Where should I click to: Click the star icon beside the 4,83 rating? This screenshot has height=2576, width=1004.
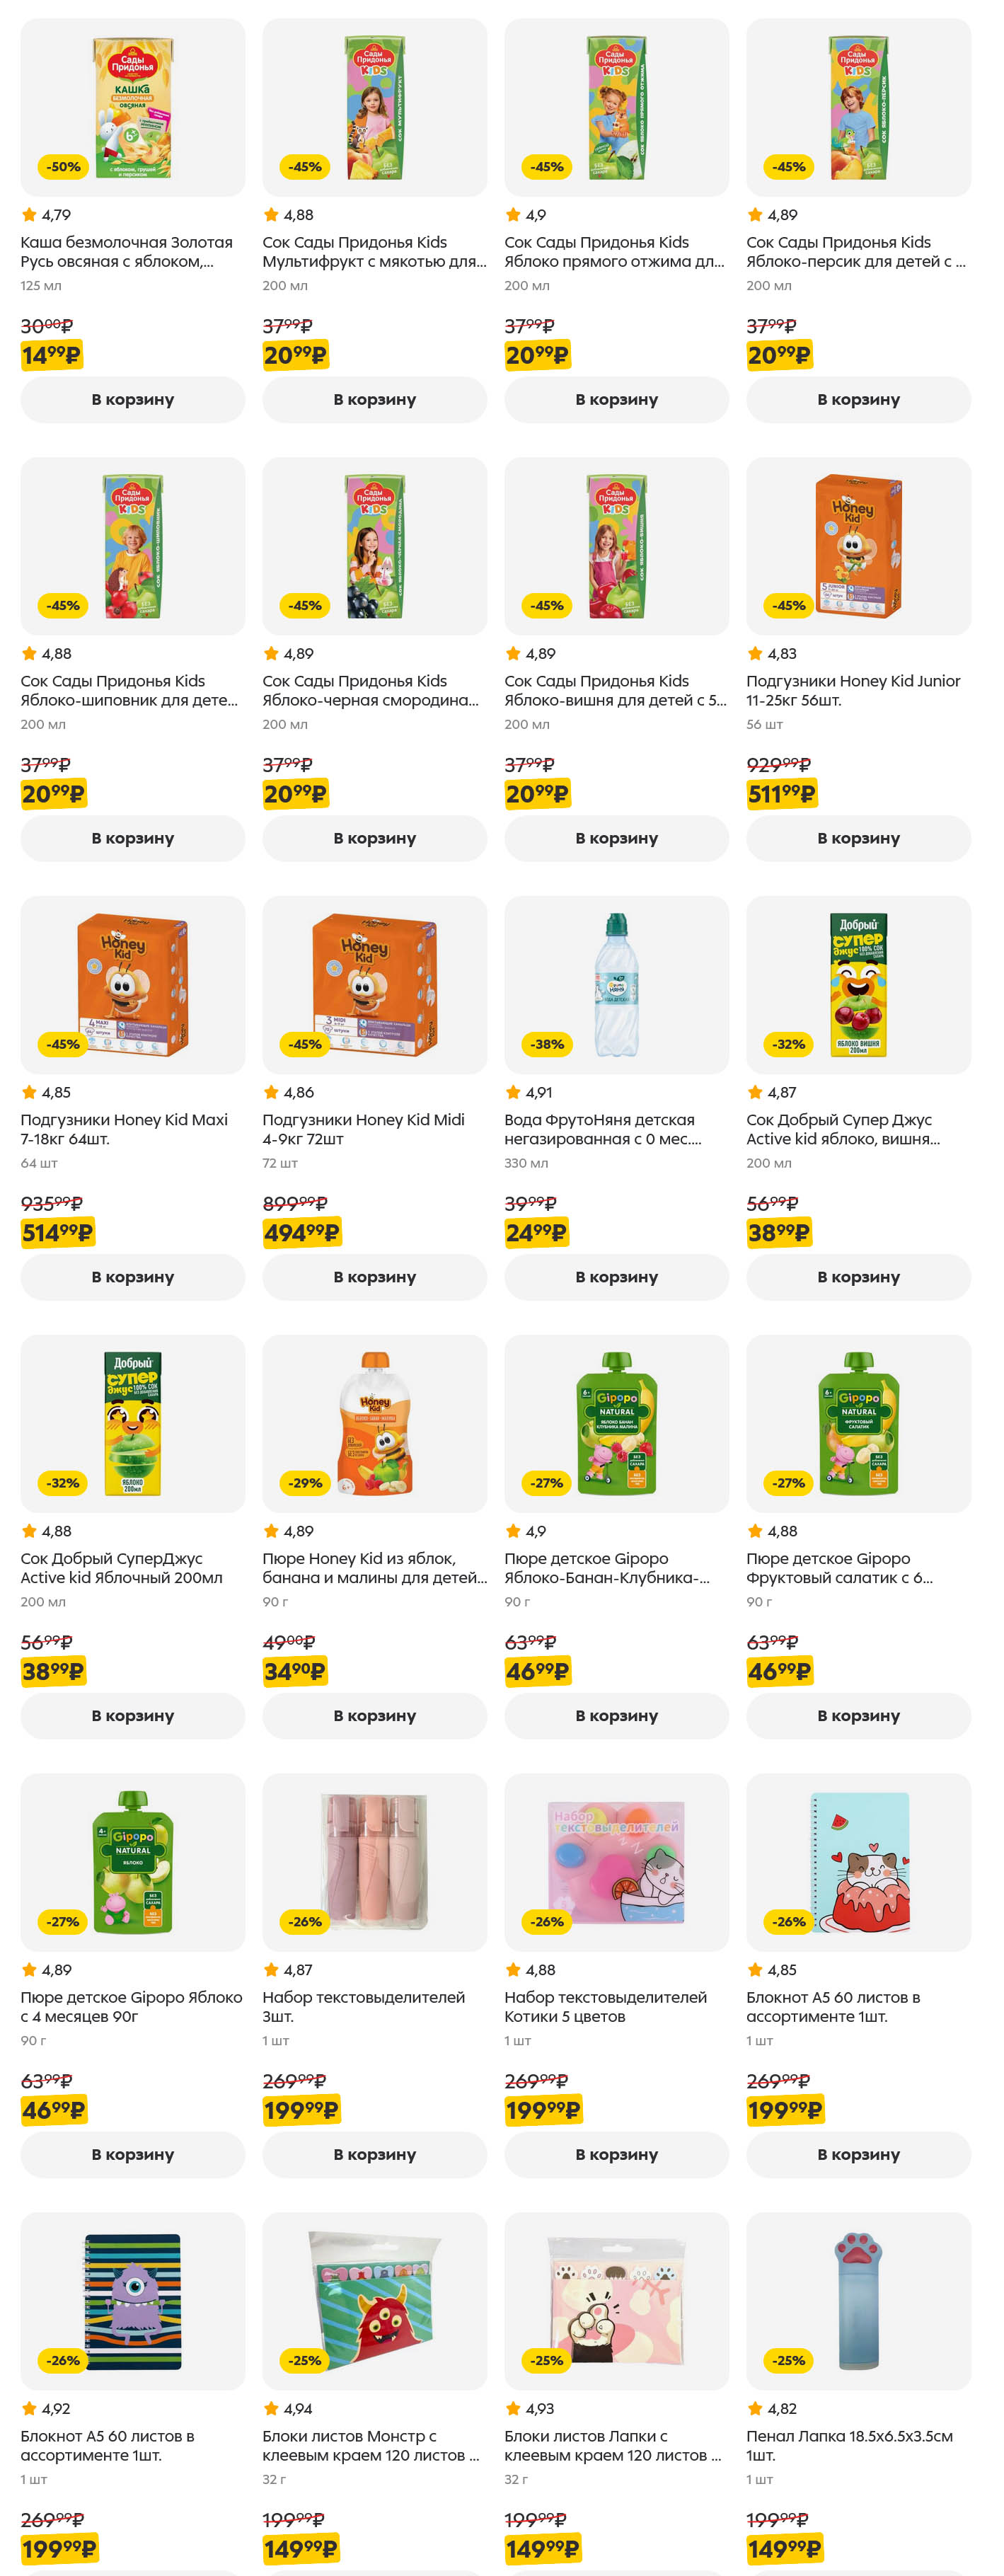click(x=755, y=654)
